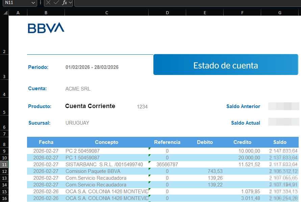Click the credit amount 3.011,48
Viewport: 301px width, 202px height.
click(x=251, y=198)
